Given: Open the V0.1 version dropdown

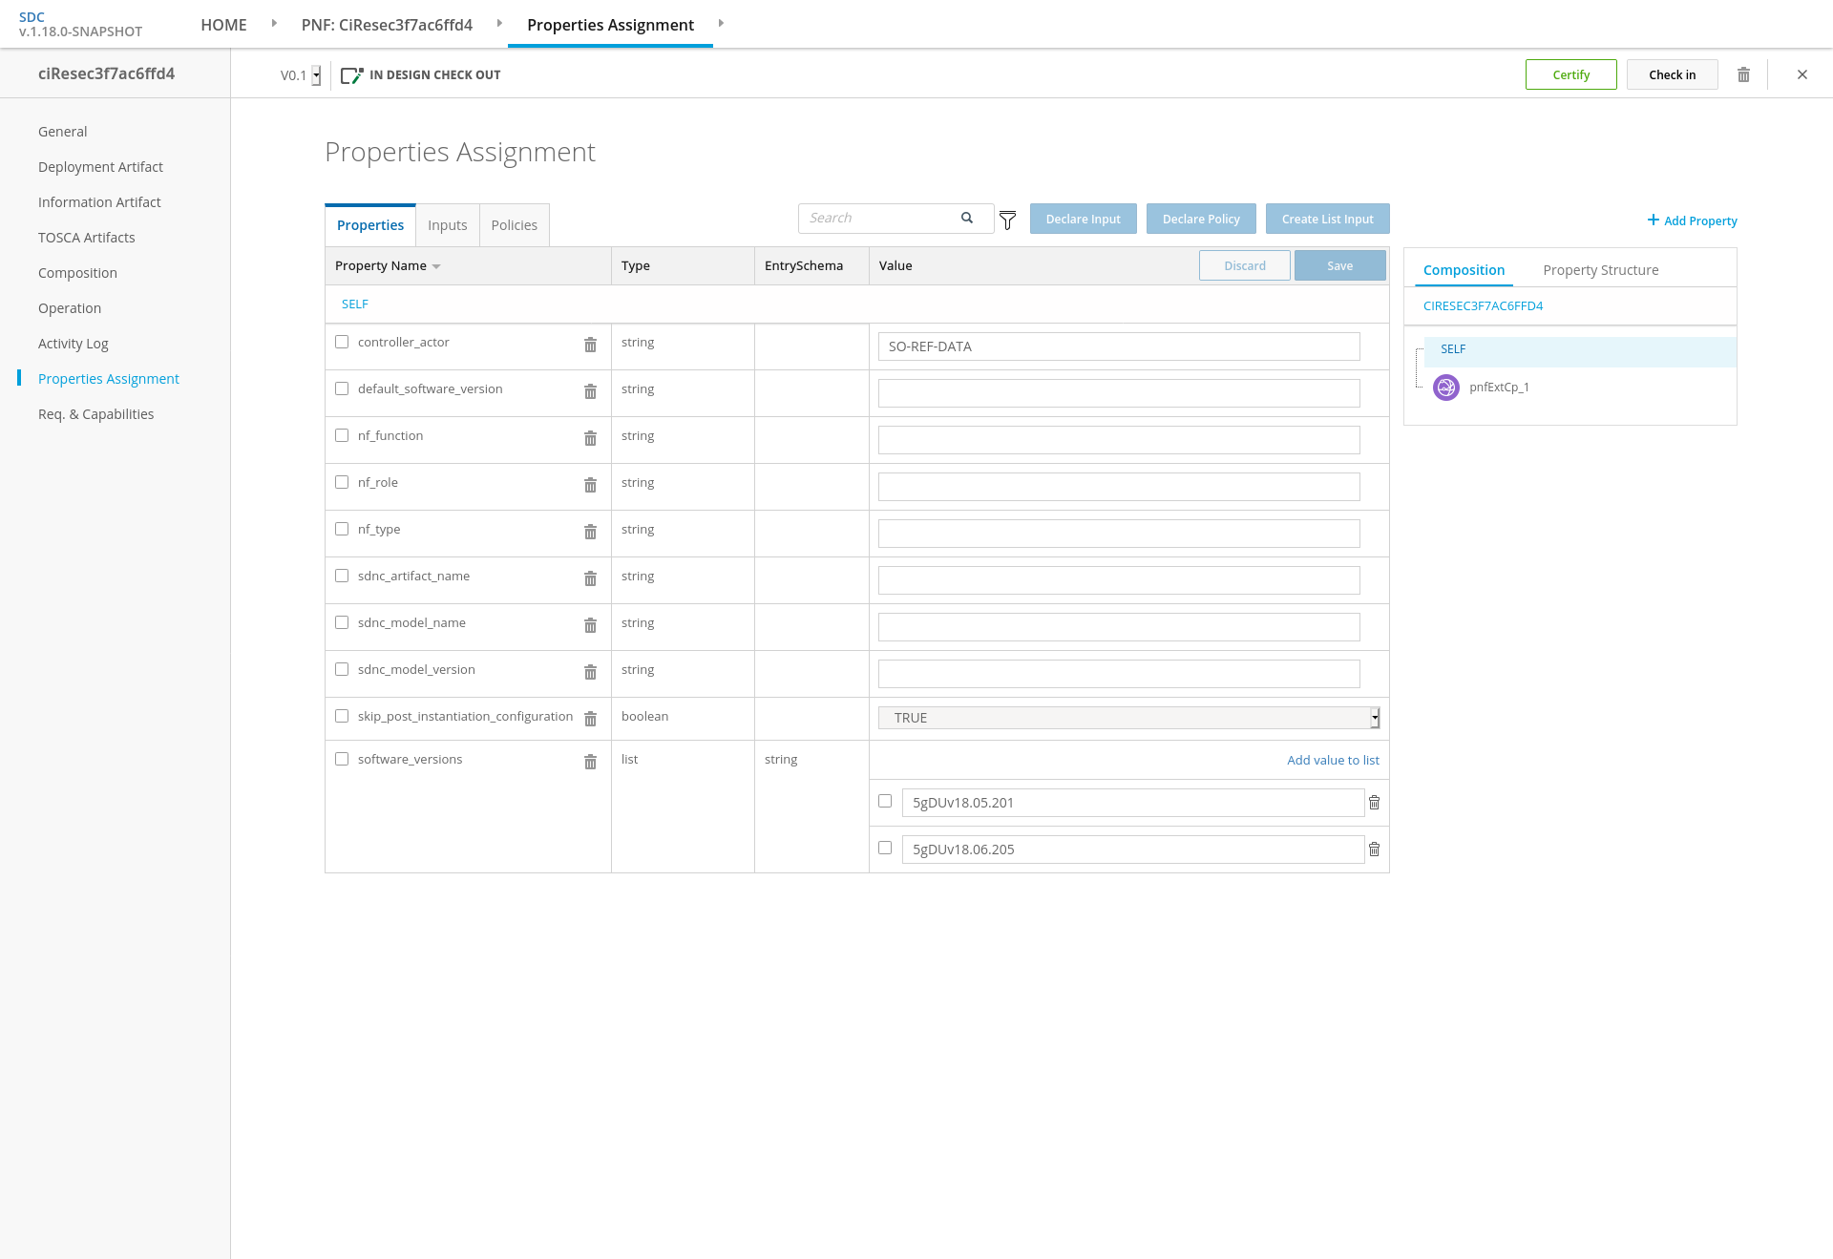Looking at the screenshot, I should tap(316, 75).
